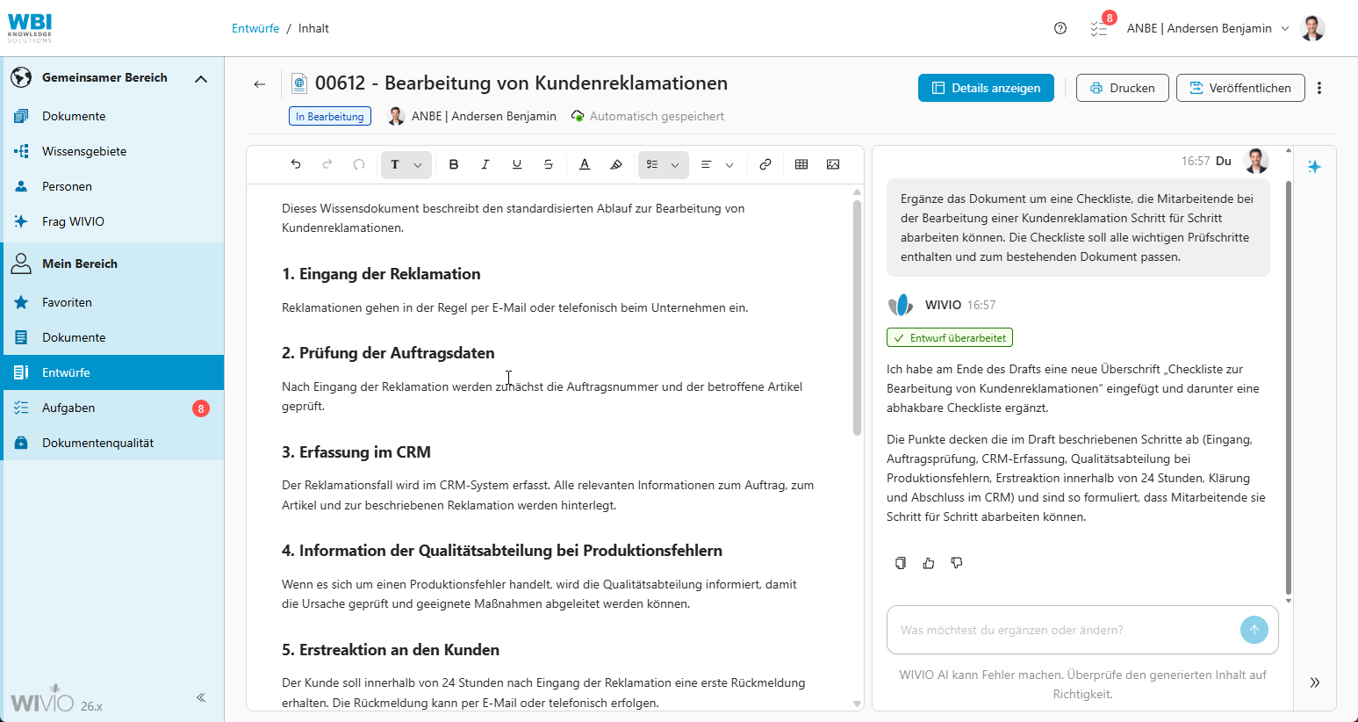Click the text alignment icon
Image resolution: width=1358 pixels, height=722 pixels.
pyautogui.click(x=707, y=164)
